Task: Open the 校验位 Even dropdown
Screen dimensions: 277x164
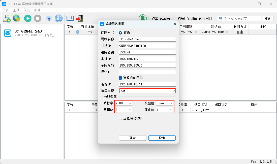Action: 171,103
